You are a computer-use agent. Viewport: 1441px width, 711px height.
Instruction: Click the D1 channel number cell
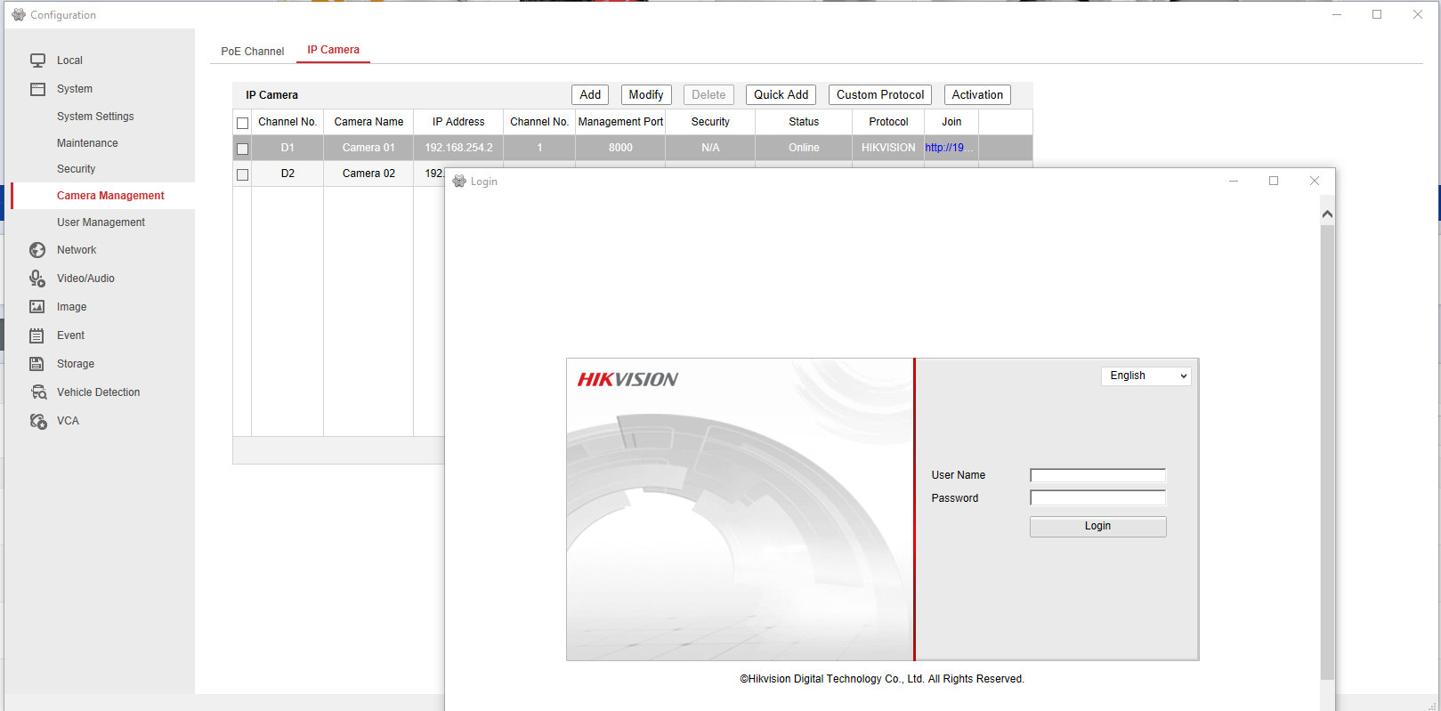click(287, 148)
